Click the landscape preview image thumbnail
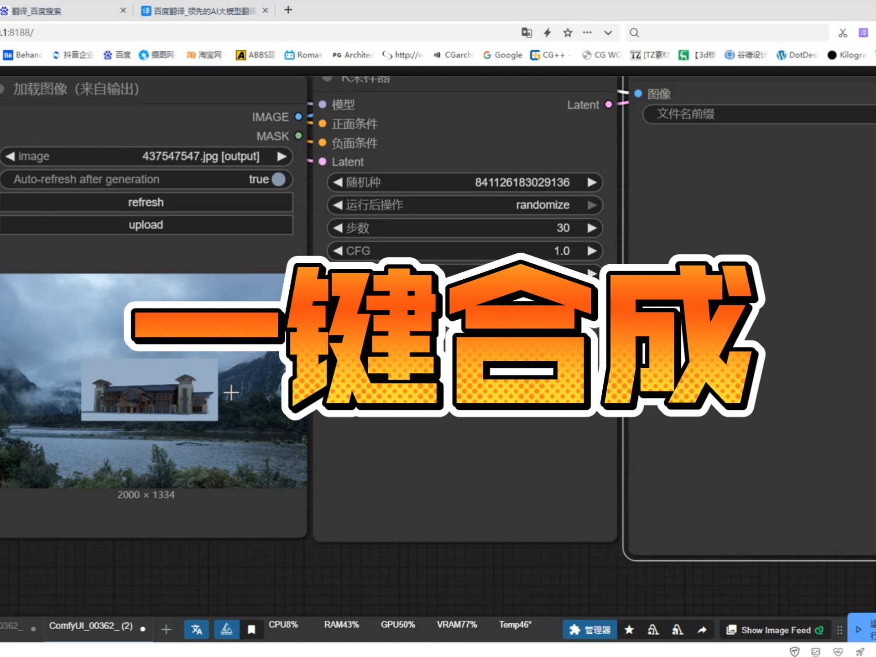The image size is (876, 657). coord(153,381)
